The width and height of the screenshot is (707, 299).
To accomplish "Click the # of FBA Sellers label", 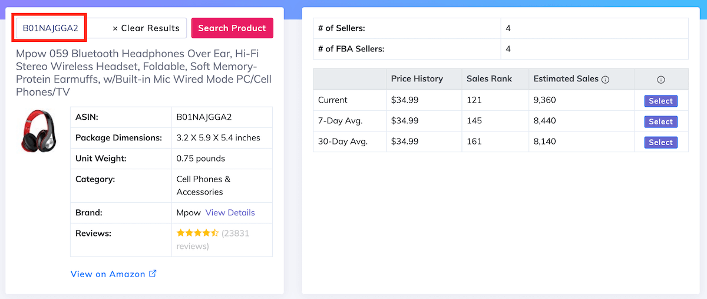I will (x=351, y=48).
